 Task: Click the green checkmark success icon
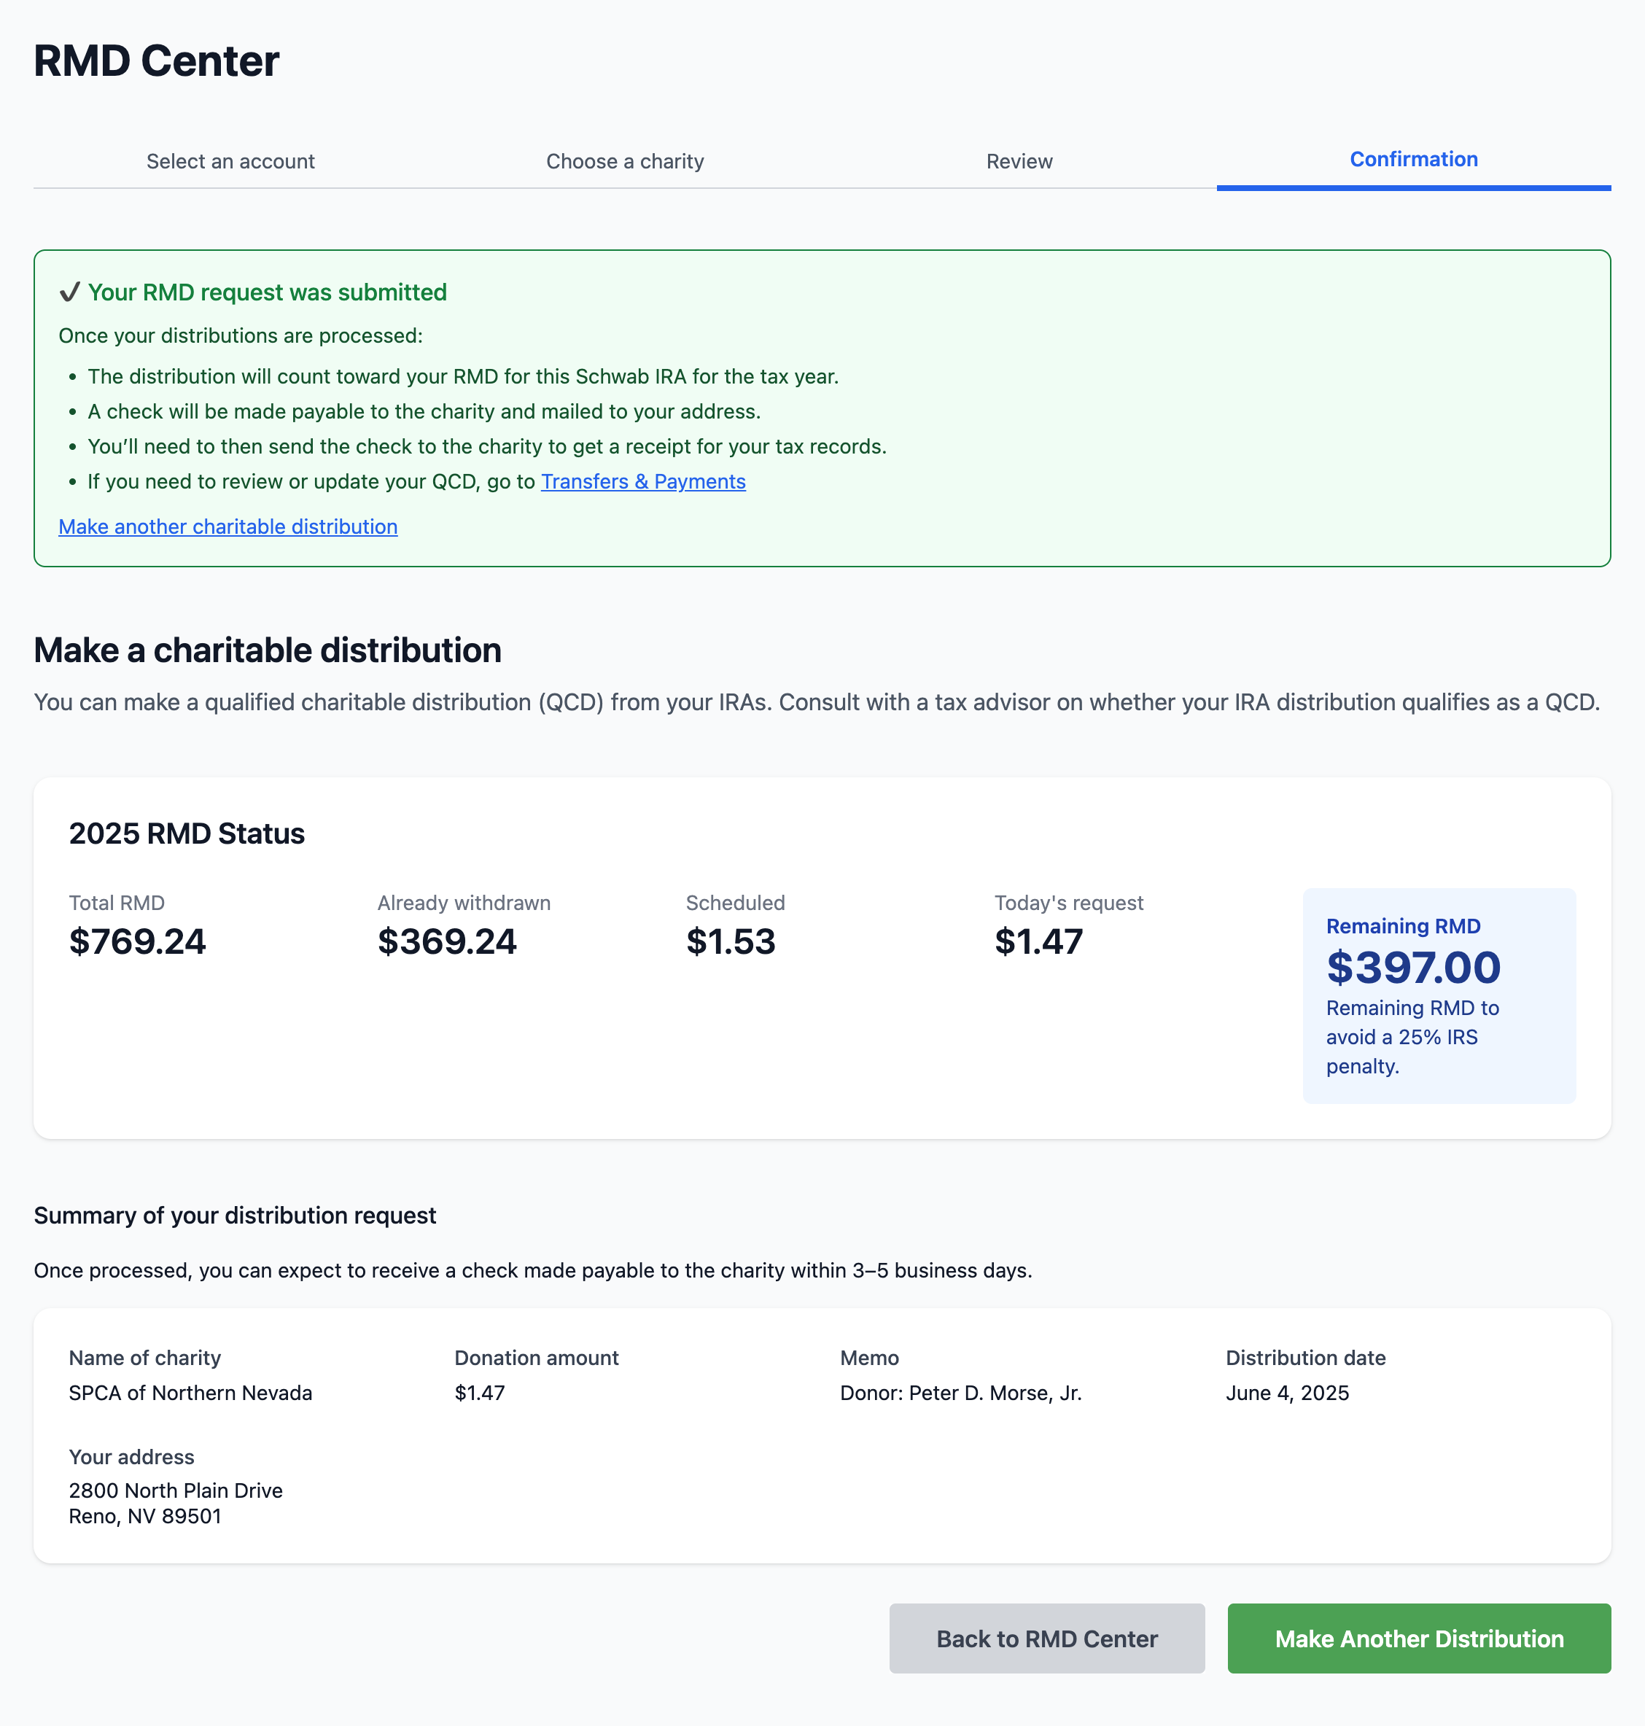click(x=69, y=292)
